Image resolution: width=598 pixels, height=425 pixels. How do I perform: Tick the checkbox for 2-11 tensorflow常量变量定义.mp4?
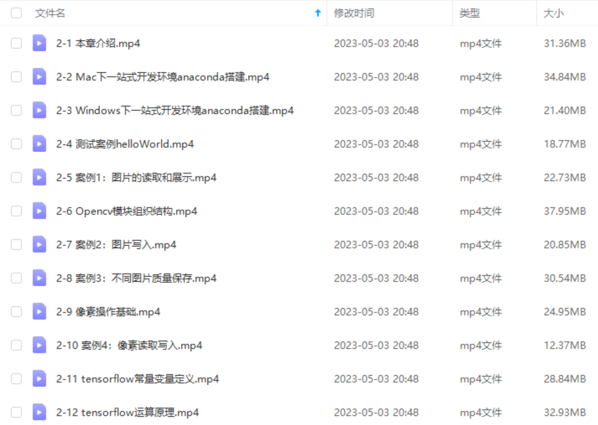[16, 379]
